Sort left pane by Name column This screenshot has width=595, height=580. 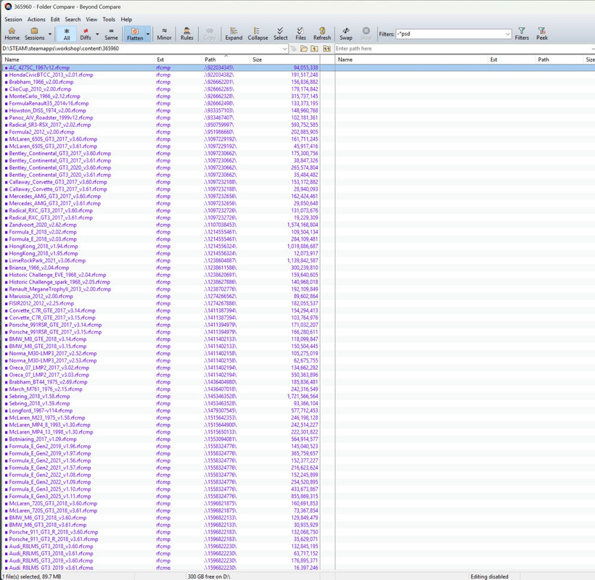[78, 59]
